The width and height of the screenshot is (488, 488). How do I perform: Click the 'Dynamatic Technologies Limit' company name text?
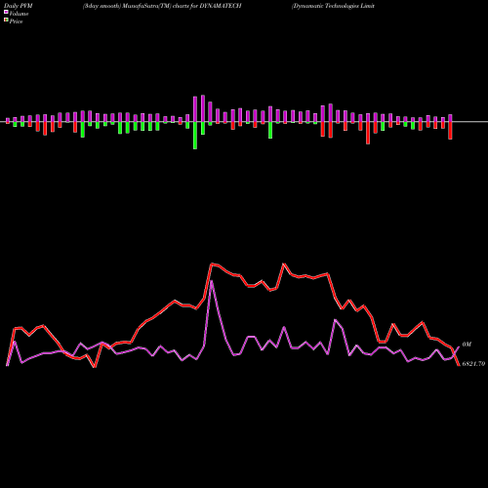333,6
